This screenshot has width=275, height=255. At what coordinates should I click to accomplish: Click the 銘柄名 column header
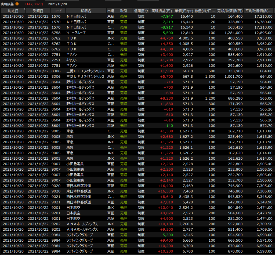coord(86,11)
